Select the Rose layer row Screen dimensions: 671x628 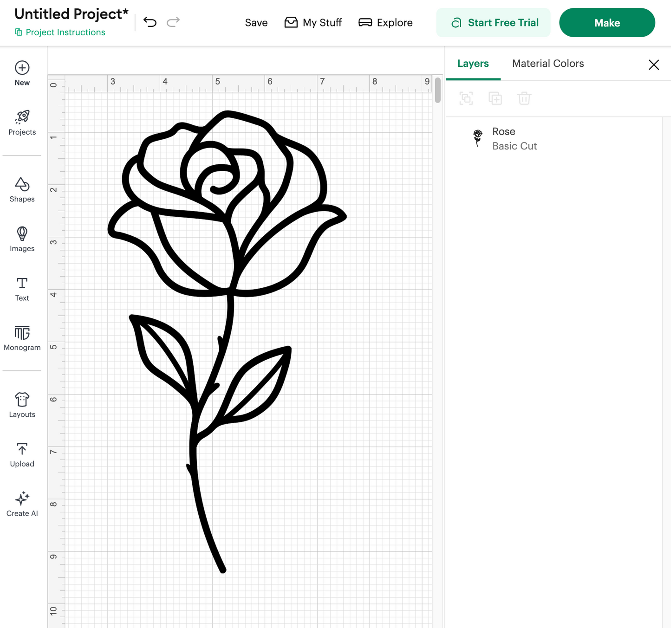pyautogui.click(x=554, y=139)
